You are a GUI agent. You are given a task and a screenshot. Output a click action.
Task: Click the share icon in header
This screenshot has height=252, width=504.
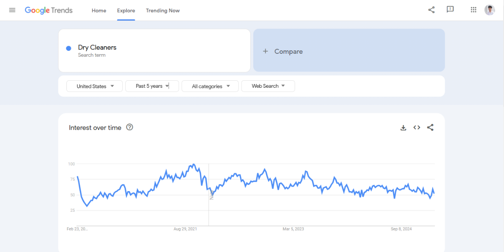[x=431, y=10]
